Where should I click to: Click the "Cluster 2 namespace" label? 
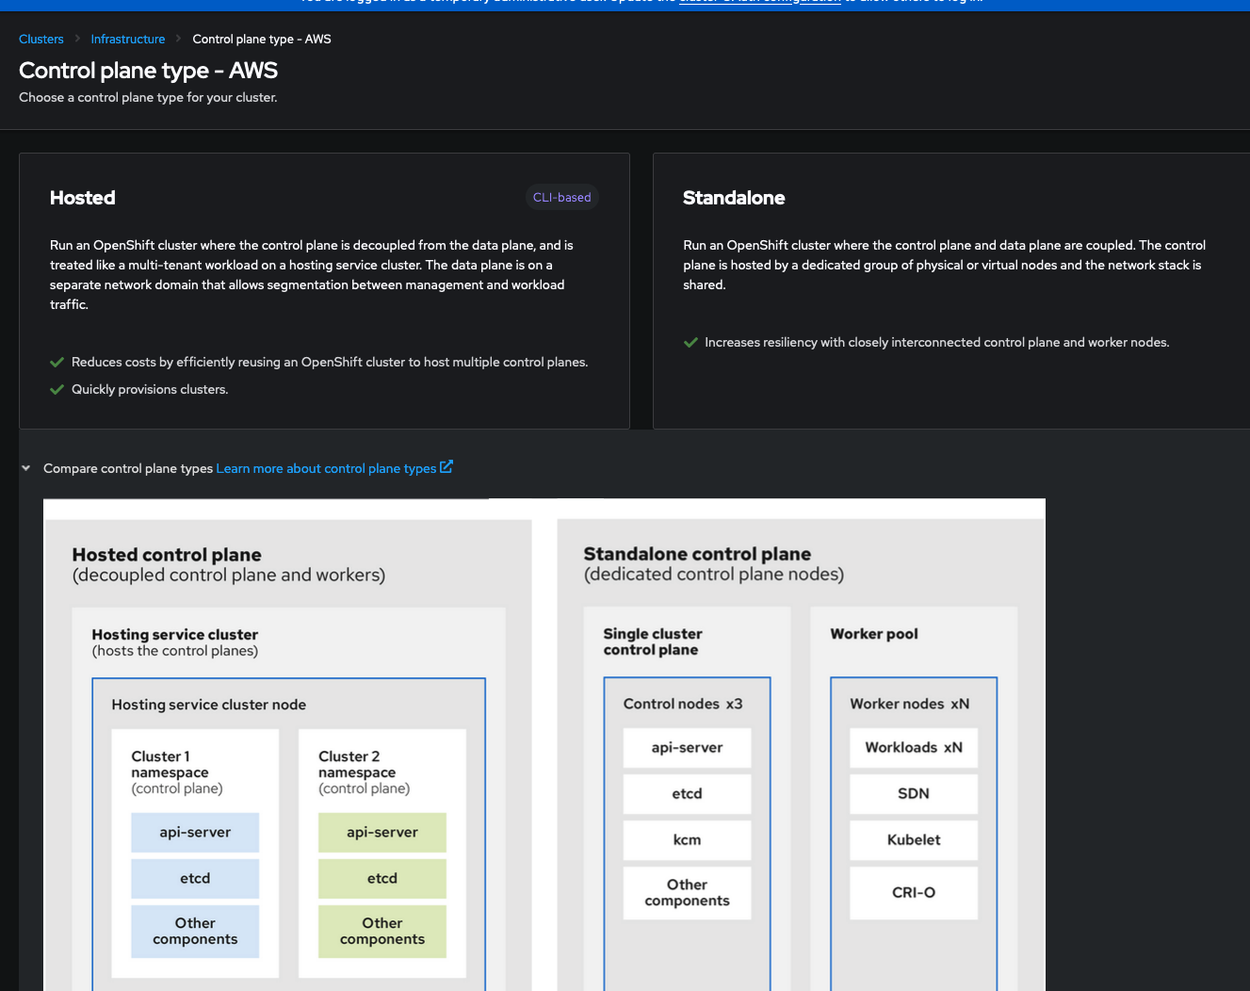[x=357, y=765]
